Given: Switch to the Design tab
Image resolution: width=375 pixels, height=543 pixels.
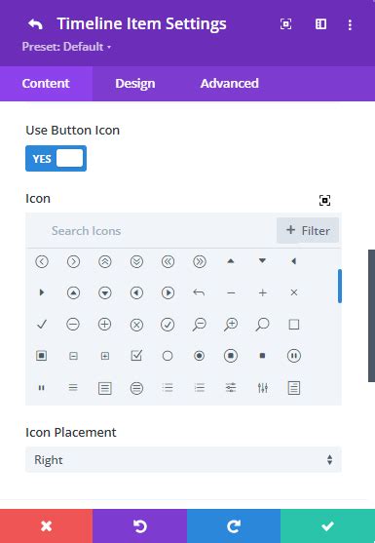Looking at the screenshot, I should [135, 84].
